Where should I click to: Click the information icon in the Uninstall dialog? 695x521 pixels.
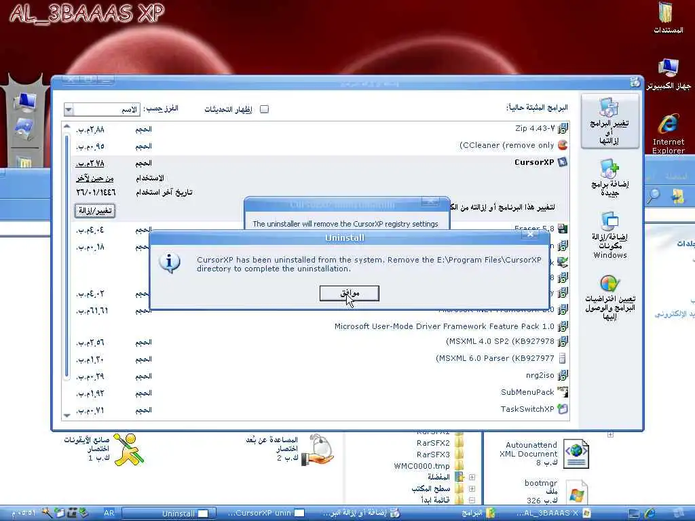(x=169, y=263)
